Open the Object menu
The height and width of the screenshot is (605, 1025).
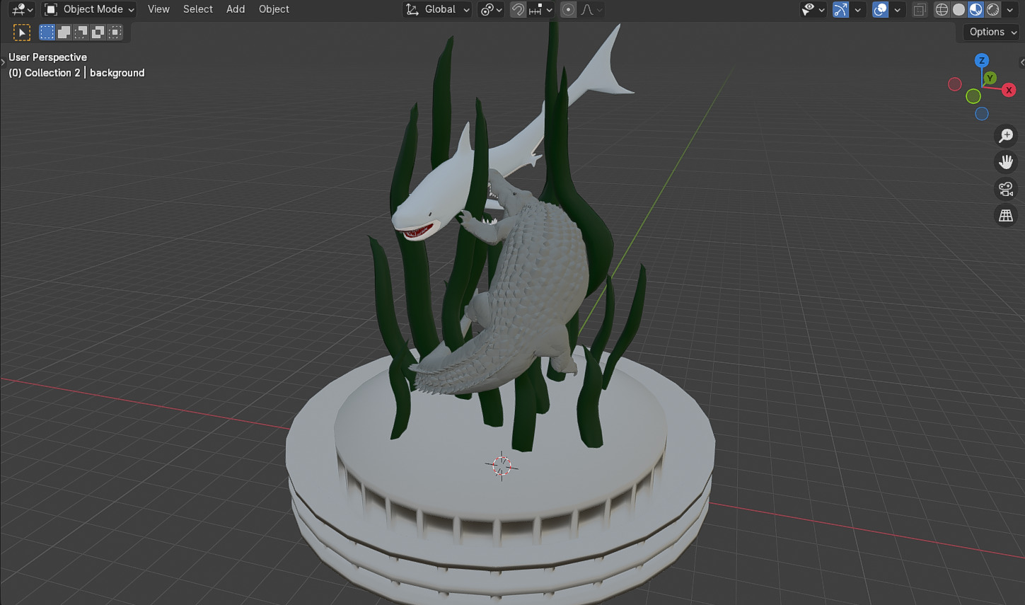(274, 9)
